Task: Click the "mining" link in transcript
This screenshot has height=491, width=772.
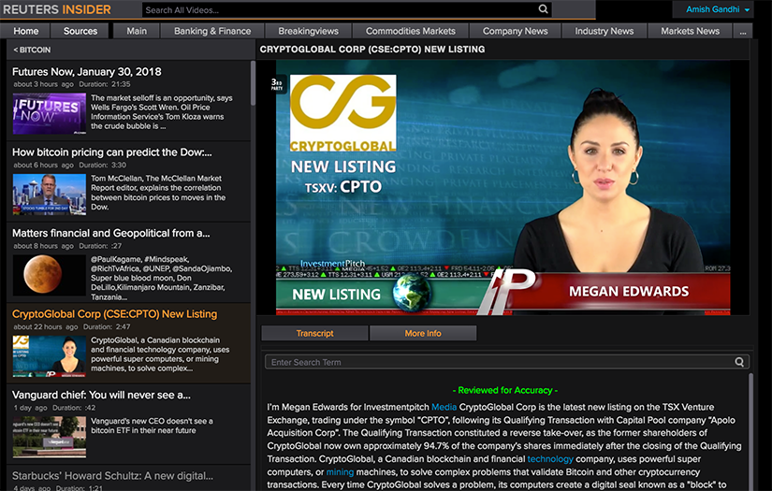Action: pyautogui.click(x=340, y=471)
